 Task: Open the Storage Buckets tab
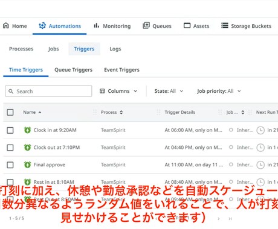pyautogui.click(x=246, y=26)
